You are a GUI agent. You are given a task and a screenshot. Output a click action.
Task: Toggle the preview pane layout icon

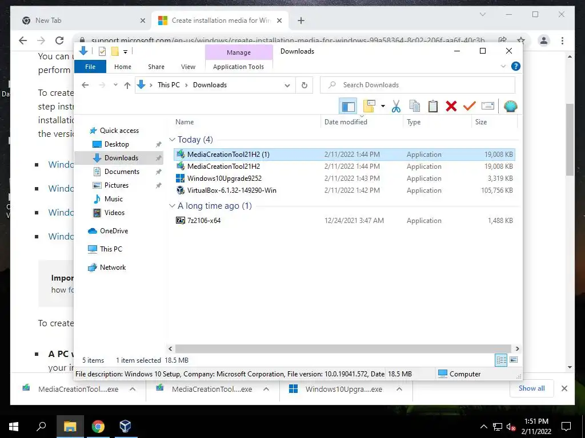[x=348, y=106]
